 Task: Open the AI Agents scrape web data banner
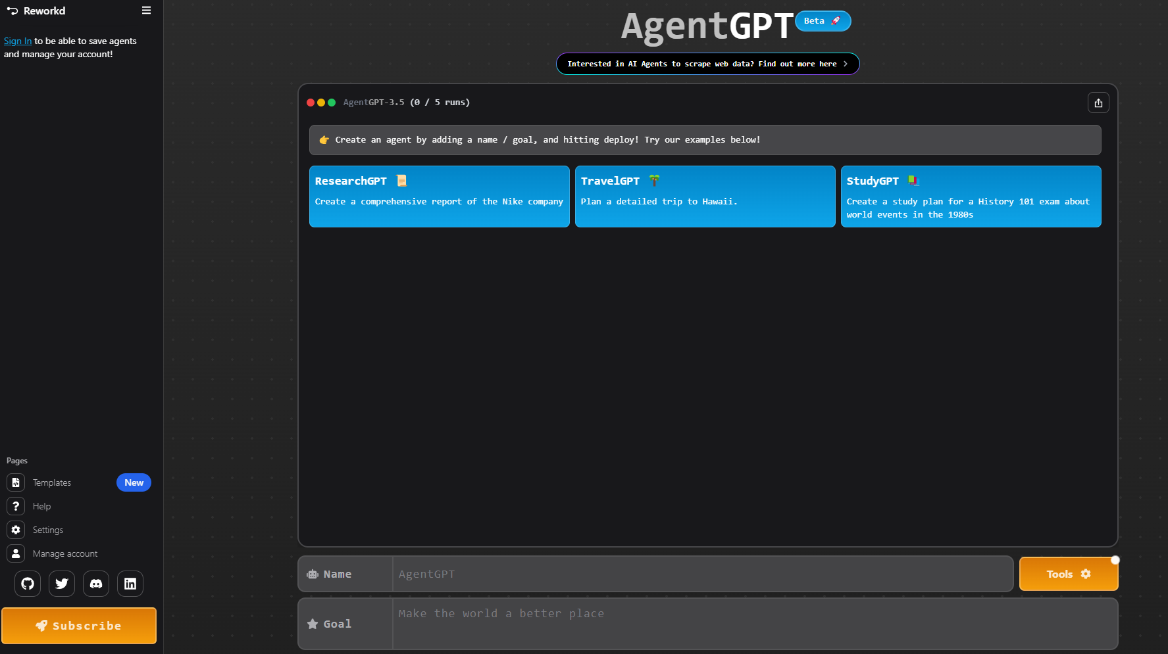(707, 64)
